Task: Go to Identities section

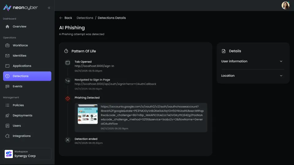Action: click(27, 56)
